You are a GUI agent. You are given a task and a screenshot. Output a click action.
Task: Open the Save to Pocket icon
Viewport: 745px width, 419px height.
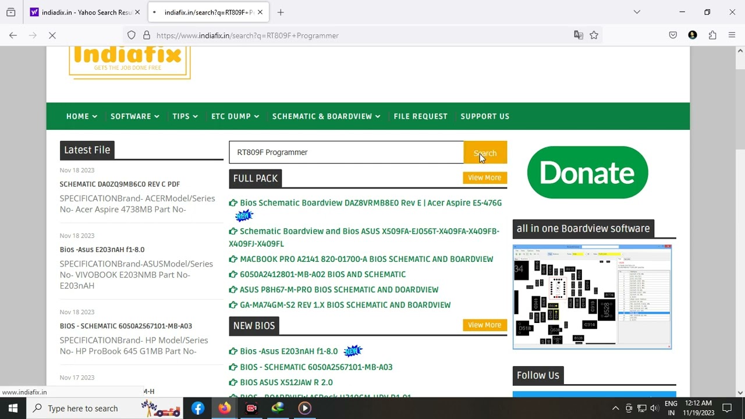[673, 35]
